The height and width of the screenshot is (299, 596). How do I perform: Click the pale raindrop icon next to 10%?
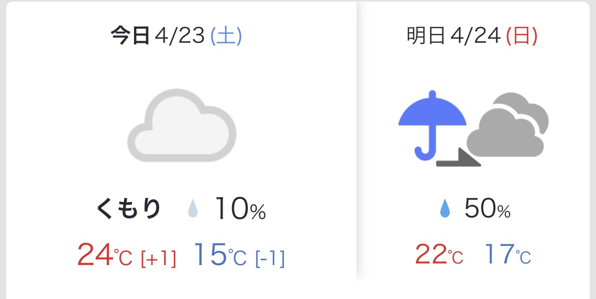(x=193, y=209)
